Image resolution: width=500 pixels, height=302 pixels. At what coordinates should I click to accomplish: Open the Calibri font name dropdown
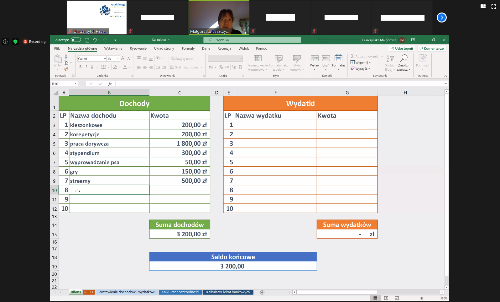(x=105, y=59)
